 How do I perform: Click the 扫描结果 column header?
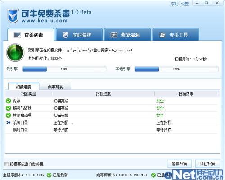[x=186, y=94]
